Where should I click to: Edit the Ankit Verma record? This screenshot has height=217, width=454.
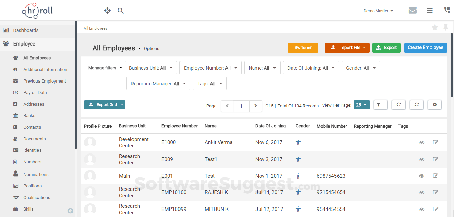(x=435, y=142)
